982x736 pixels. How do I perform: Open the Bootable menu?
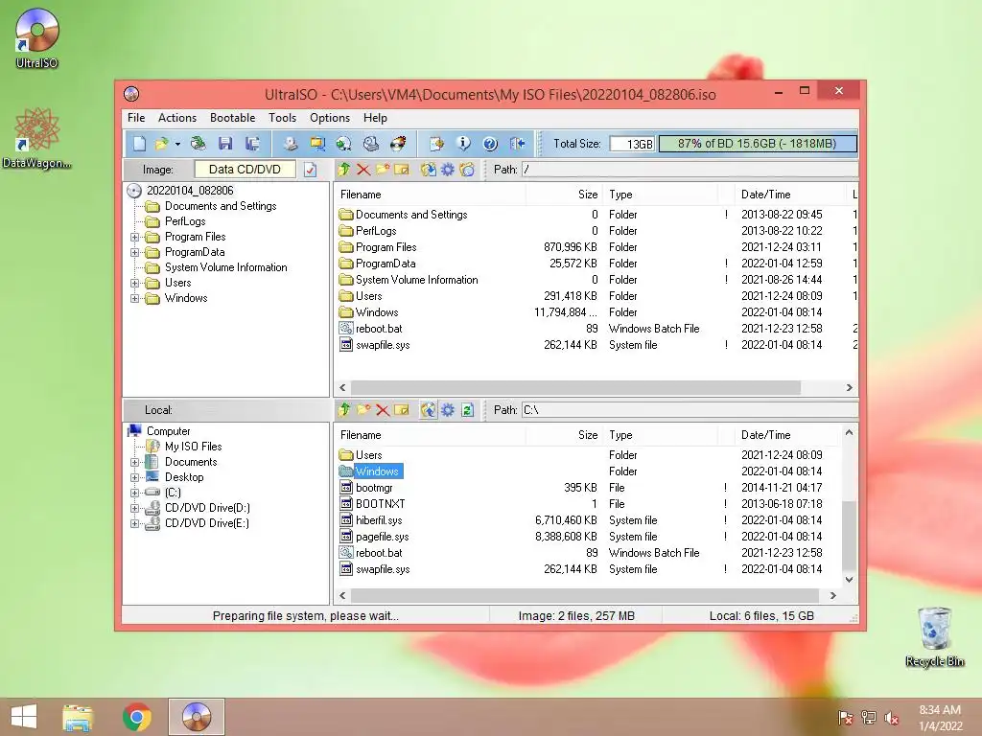tap(232, 118)
